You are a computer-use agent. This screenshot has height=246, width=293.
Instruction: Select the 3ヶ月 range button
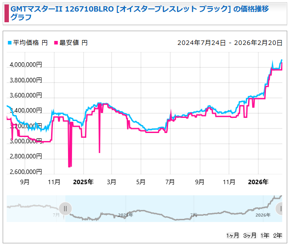[x=249, y=235]
